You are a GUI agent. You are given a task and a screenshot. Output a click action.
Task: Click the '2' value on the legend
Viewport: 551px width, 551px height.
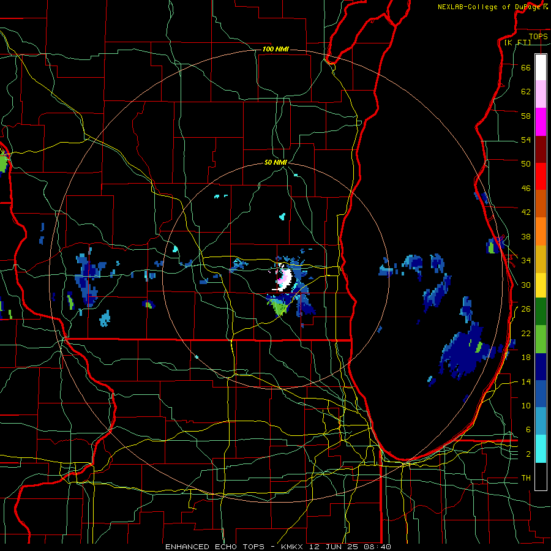point(528,454)
